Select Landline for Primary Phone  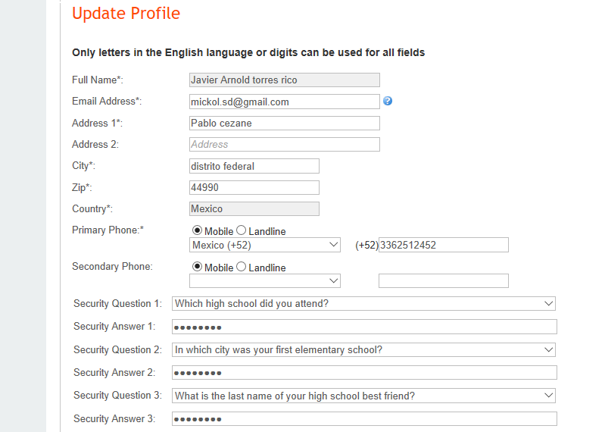pyautogui.click(x=242, y=230)
